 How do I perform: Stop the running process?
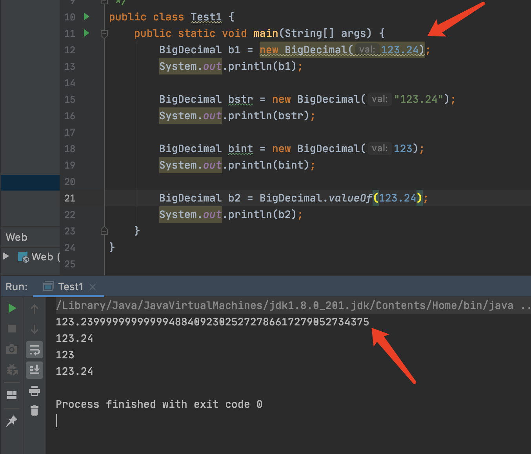pyautogui.click(x=12, y=329)
